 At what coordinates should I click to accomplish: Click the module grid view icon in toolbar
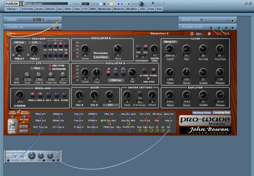(158, 4)
